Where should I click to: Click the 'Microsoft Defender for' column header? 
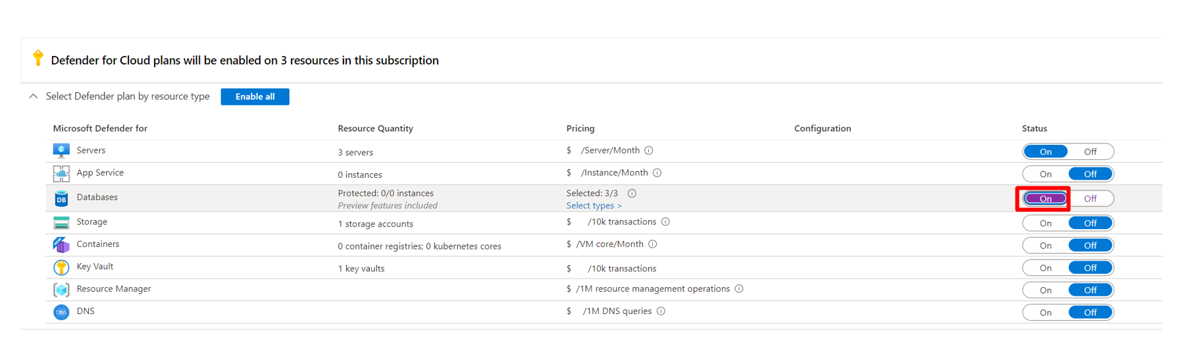100,128
